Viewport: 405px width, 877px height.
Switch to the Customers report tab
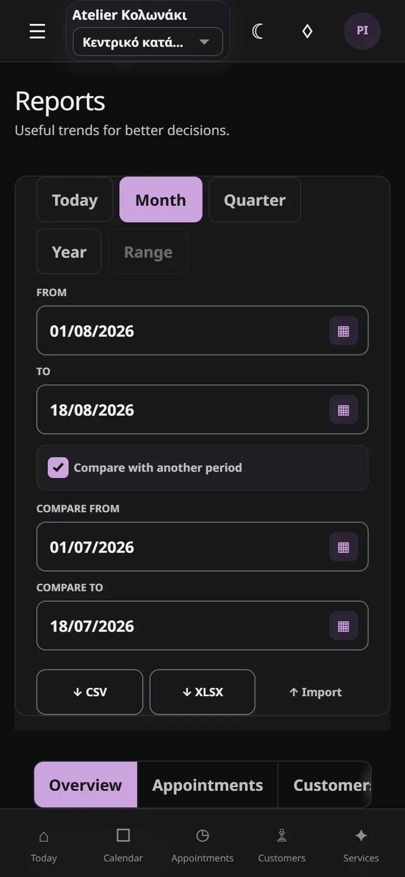[x=325, y=785]
